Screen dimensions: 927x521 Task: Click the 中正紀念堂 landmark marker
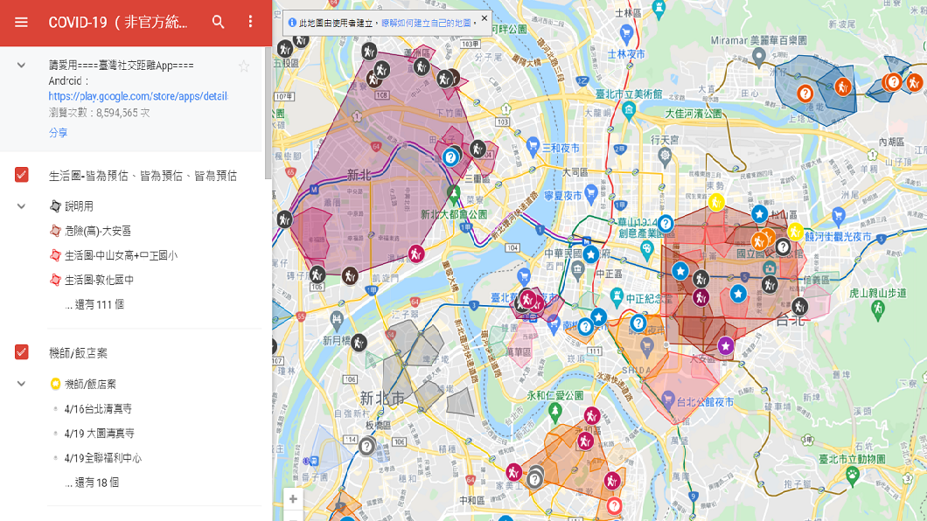click(617, 295)
